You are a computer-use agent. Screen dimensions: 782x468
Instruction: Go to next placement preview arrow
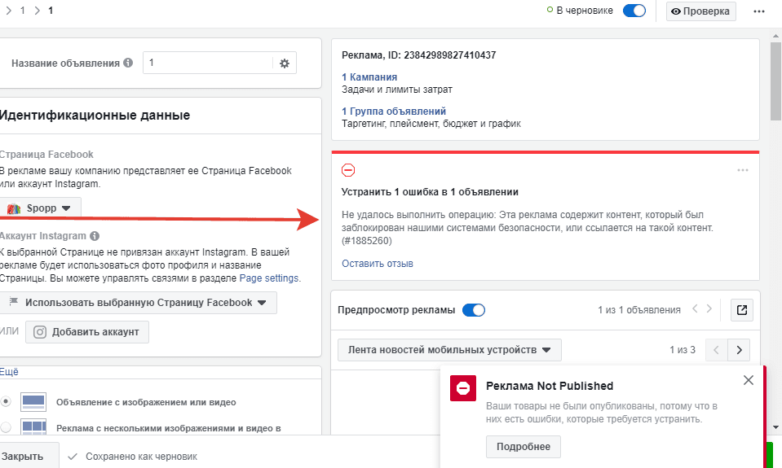(739, 350)
